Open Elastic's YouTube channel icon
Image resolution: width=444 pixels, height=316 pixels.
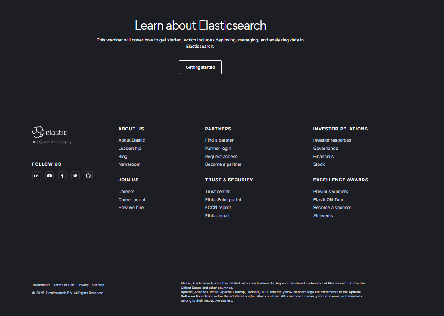[50, 176]
